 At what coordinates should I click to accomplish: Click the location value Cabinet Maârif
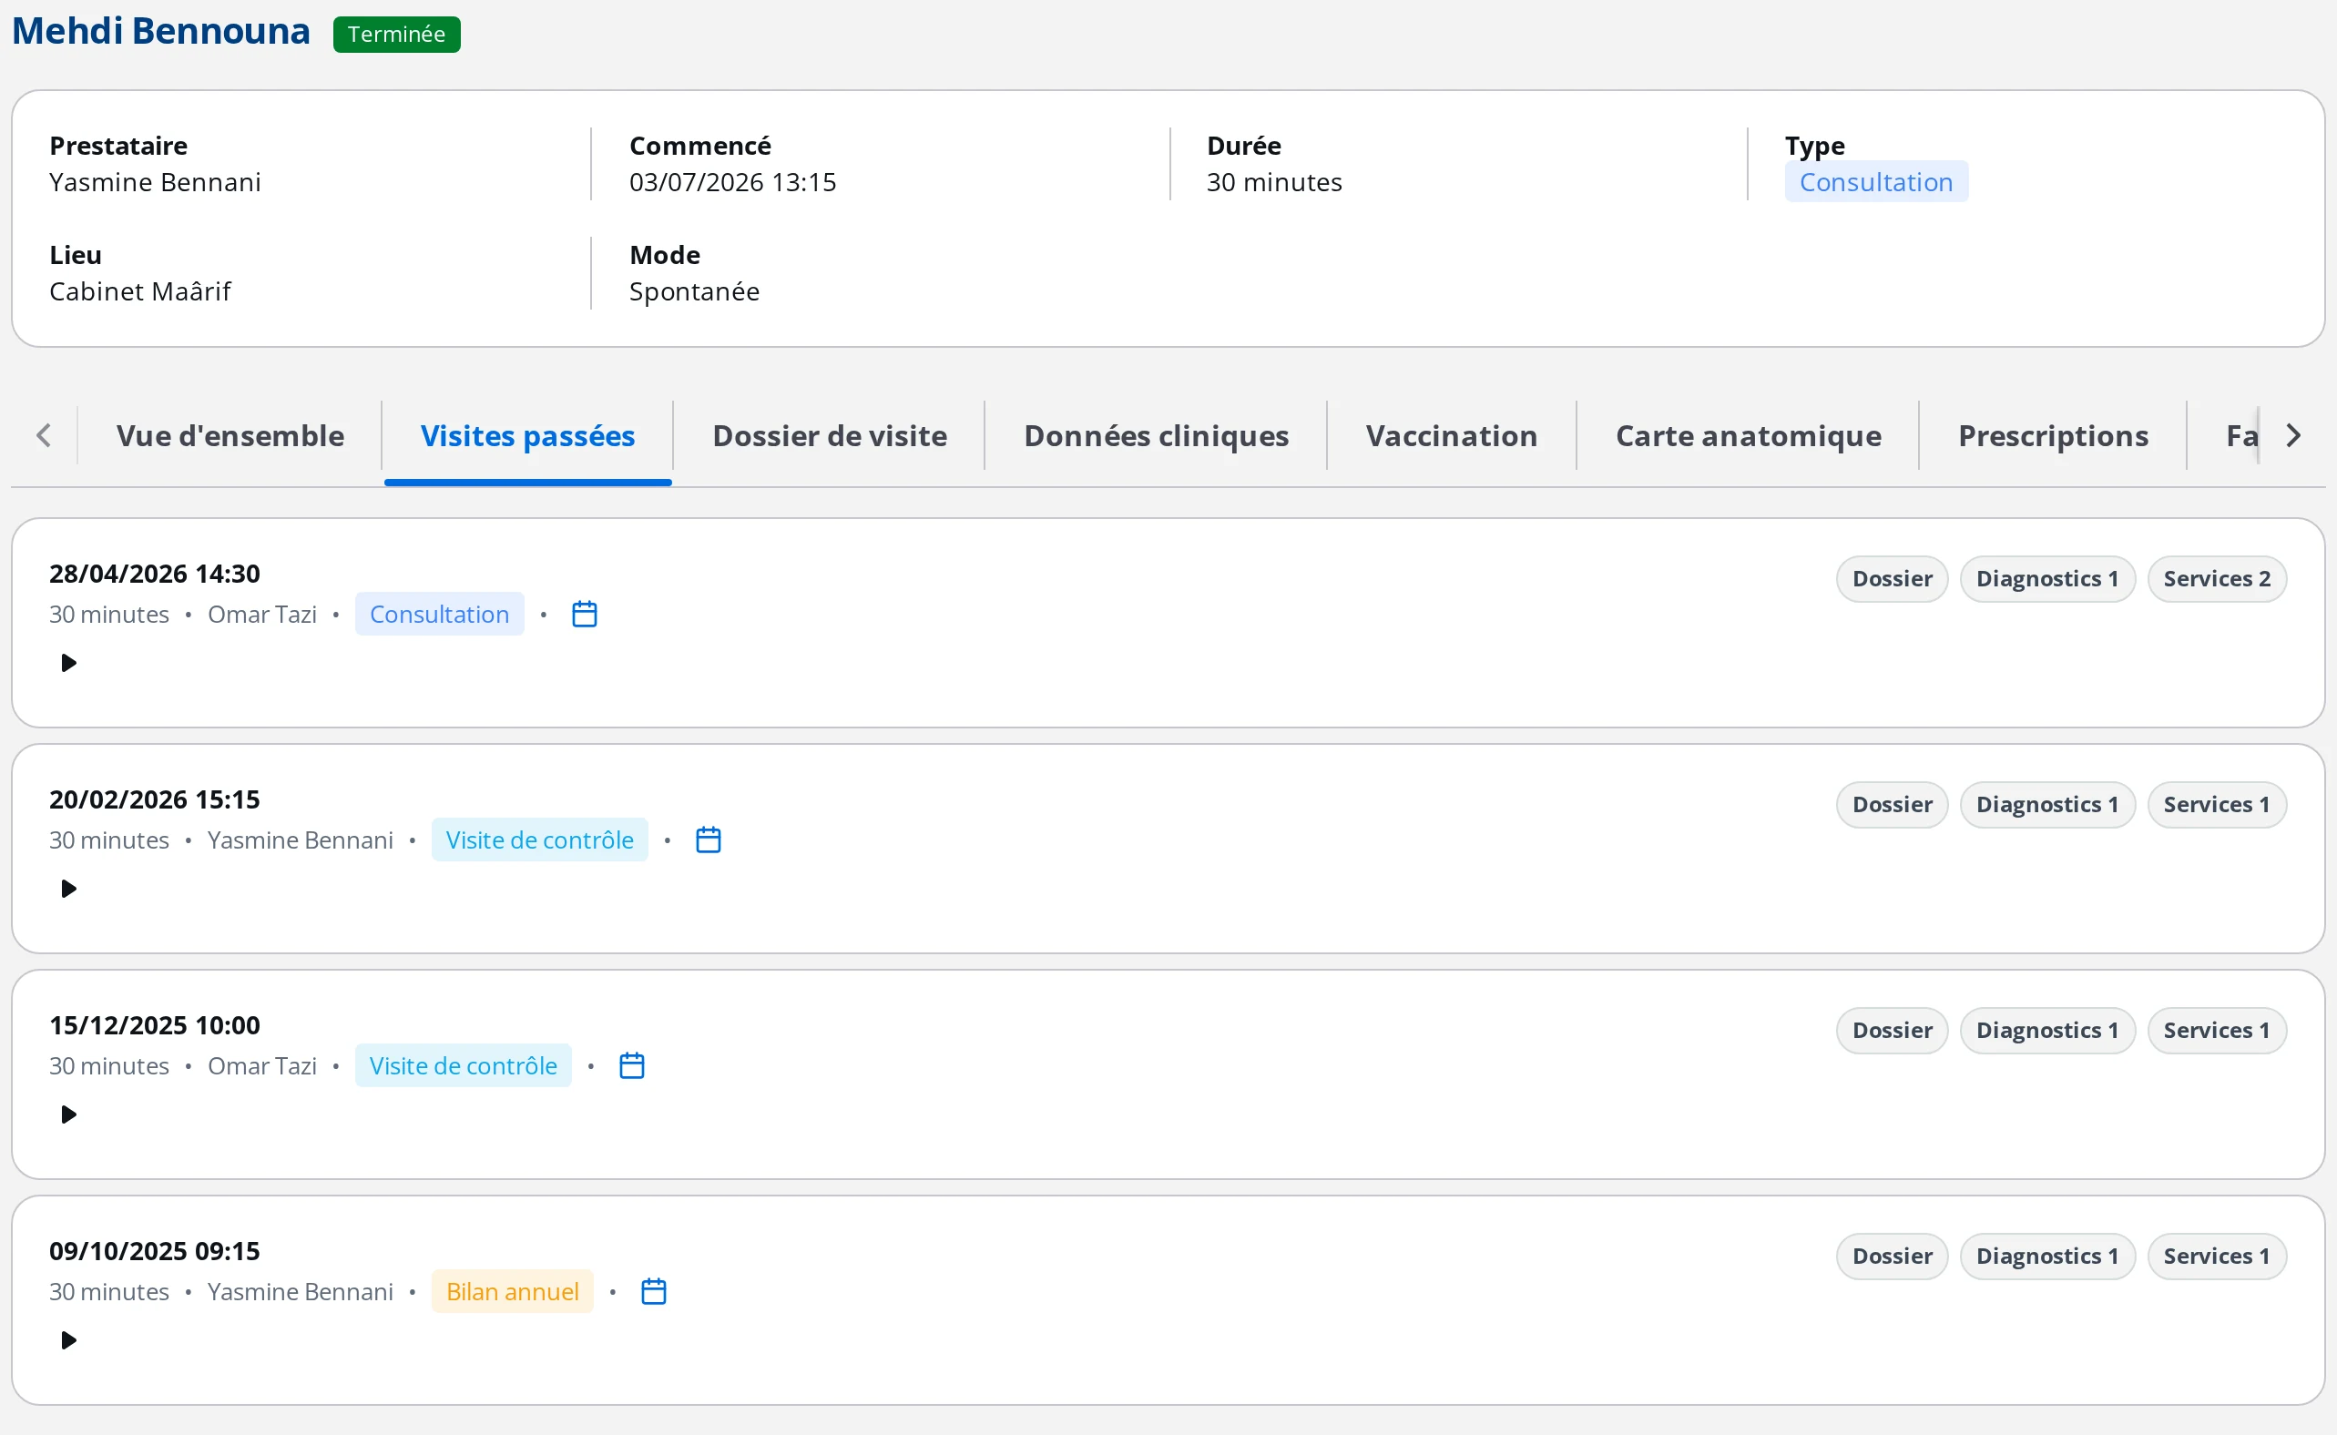coord(140,291)
